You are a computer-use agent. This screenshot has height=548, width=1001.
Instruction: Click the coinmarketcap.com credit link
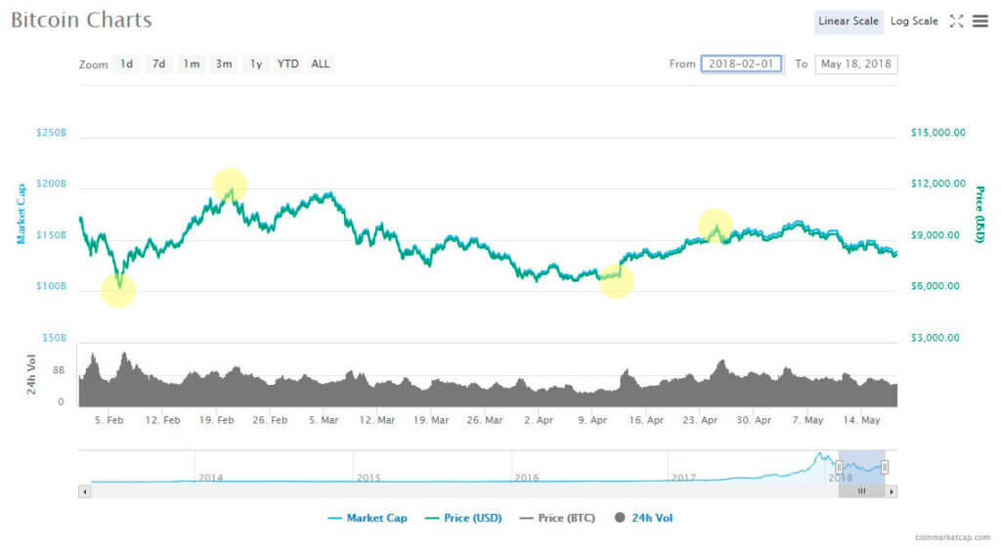[x=952, y=538]
